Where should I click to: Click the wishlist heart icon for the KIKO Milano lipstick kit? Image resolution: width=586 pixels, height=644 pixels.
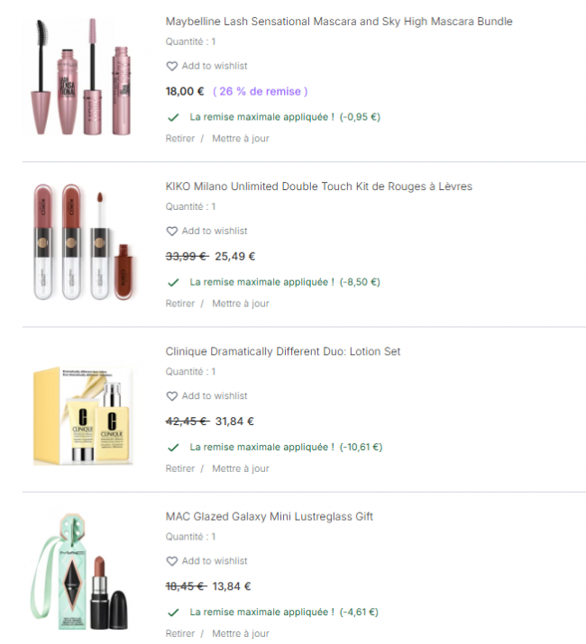(172, 231)
